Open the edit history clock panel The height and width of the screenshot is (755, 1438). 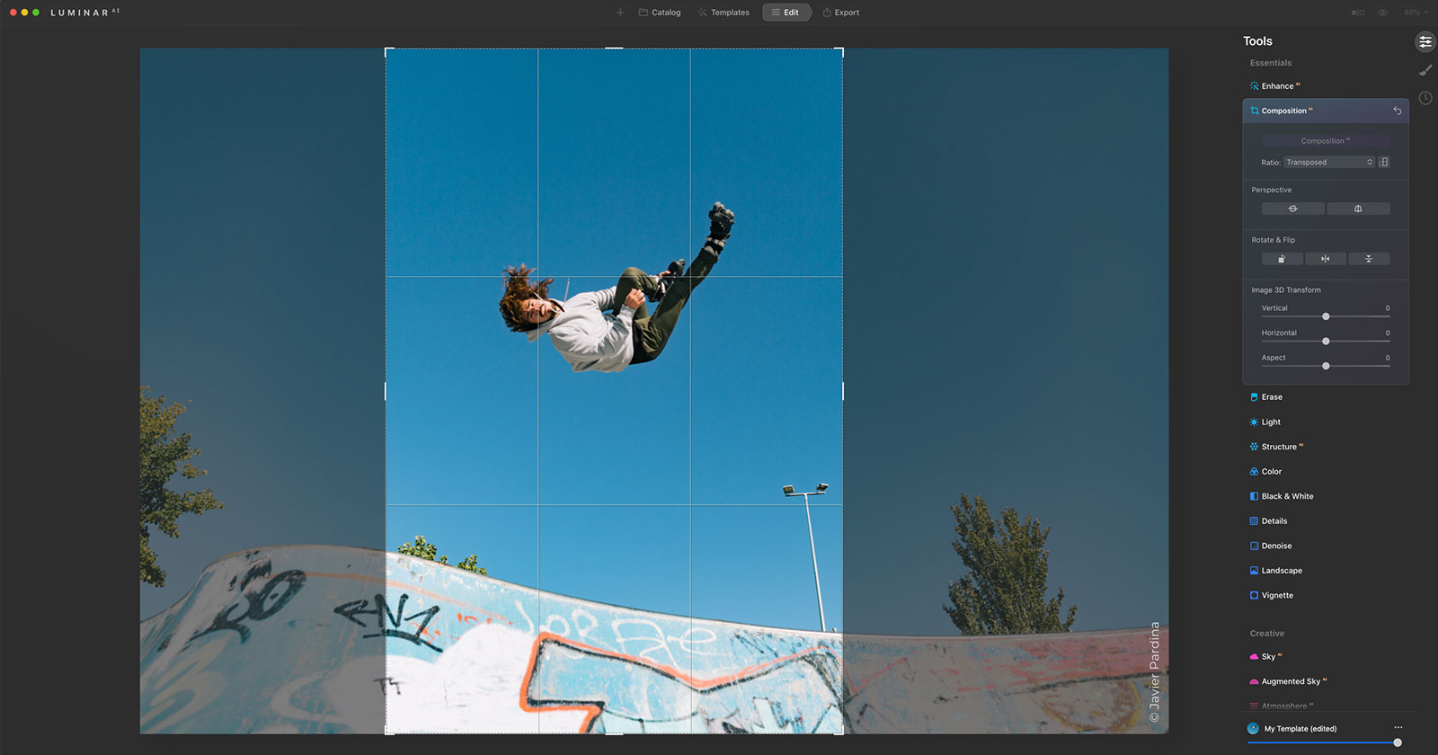(1425, 98)
